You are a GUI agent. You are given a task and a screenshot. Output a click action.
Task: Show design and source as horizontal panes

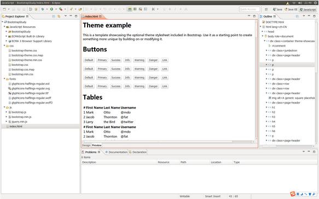pyautogui.click(x=135, y=9)
